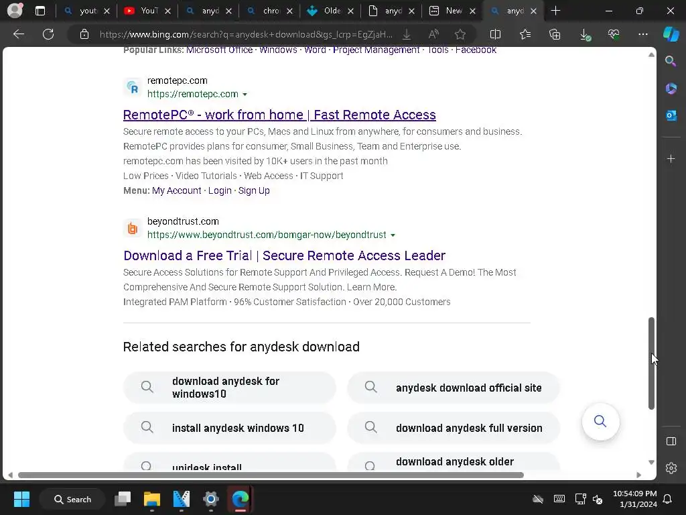Click the taskbar Search box
The width and height of the screenshot is (686, 515).
point(72,499)
